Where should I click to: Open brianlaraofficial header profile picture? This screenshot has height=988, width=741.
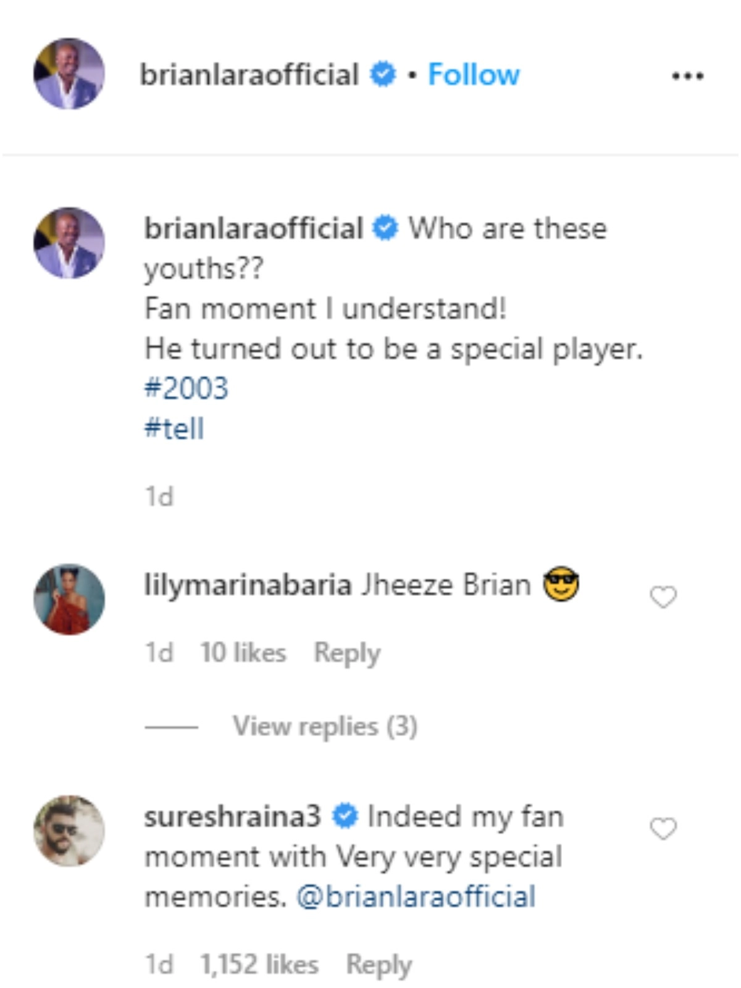click(x=69, y=74)
